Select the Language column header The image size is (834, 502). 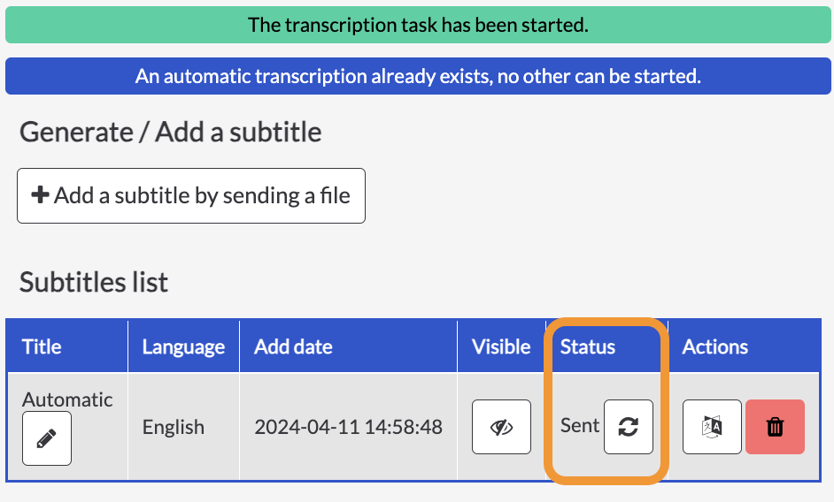tap(183, 347)
